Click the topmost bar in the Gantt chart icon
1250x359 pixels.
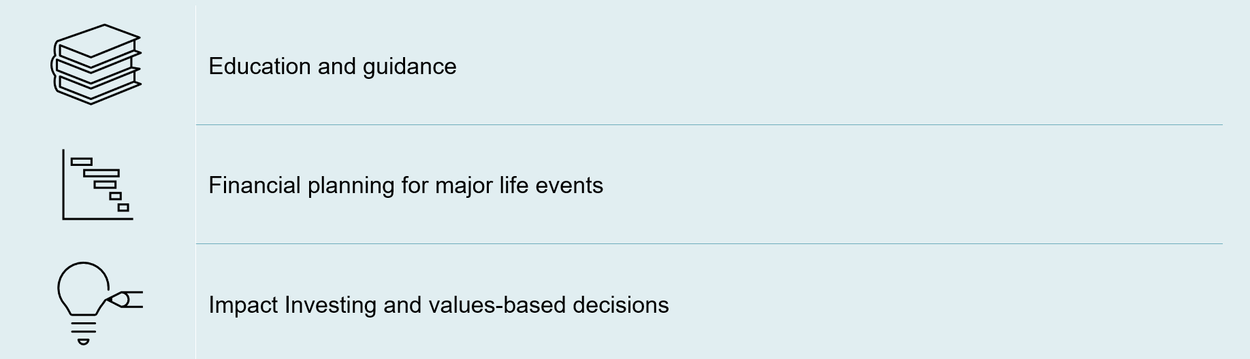(82, 162)
